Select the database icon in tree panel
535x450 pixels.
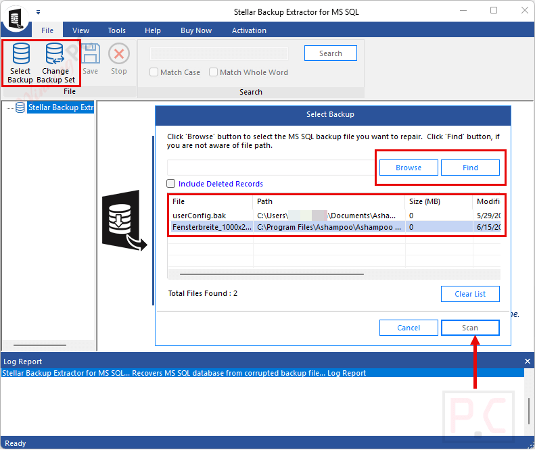pyautogui.click(x=20, y=107)
